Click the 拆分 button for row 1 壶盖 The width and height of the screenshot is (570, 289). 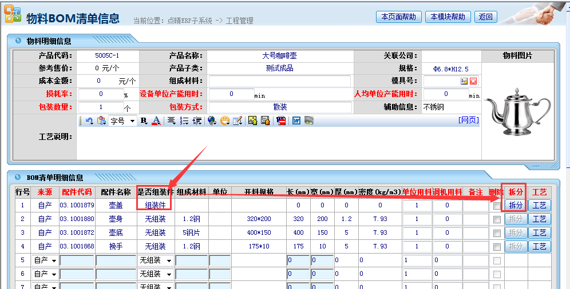pyautogui.click(x=516, y=205)
